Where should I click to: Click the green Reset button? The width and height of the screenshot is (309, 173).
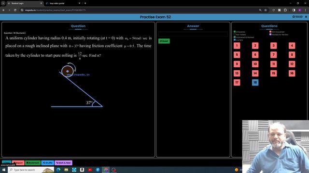[x=164, y=41]
